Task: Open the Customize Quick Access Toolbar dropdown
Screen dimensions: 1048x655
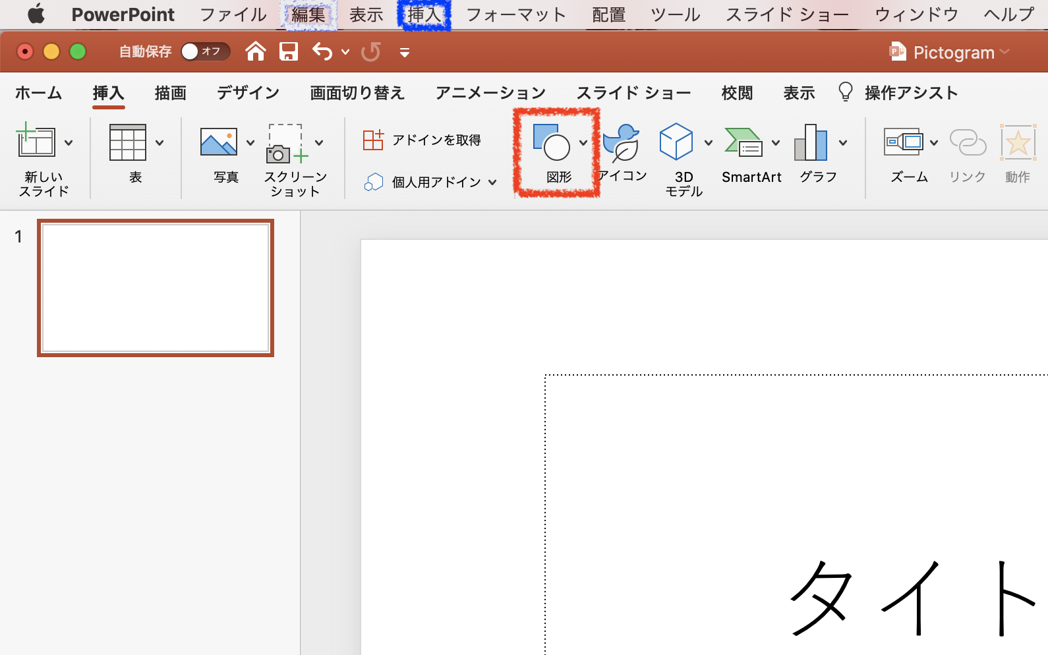Action: pos(405,53)
